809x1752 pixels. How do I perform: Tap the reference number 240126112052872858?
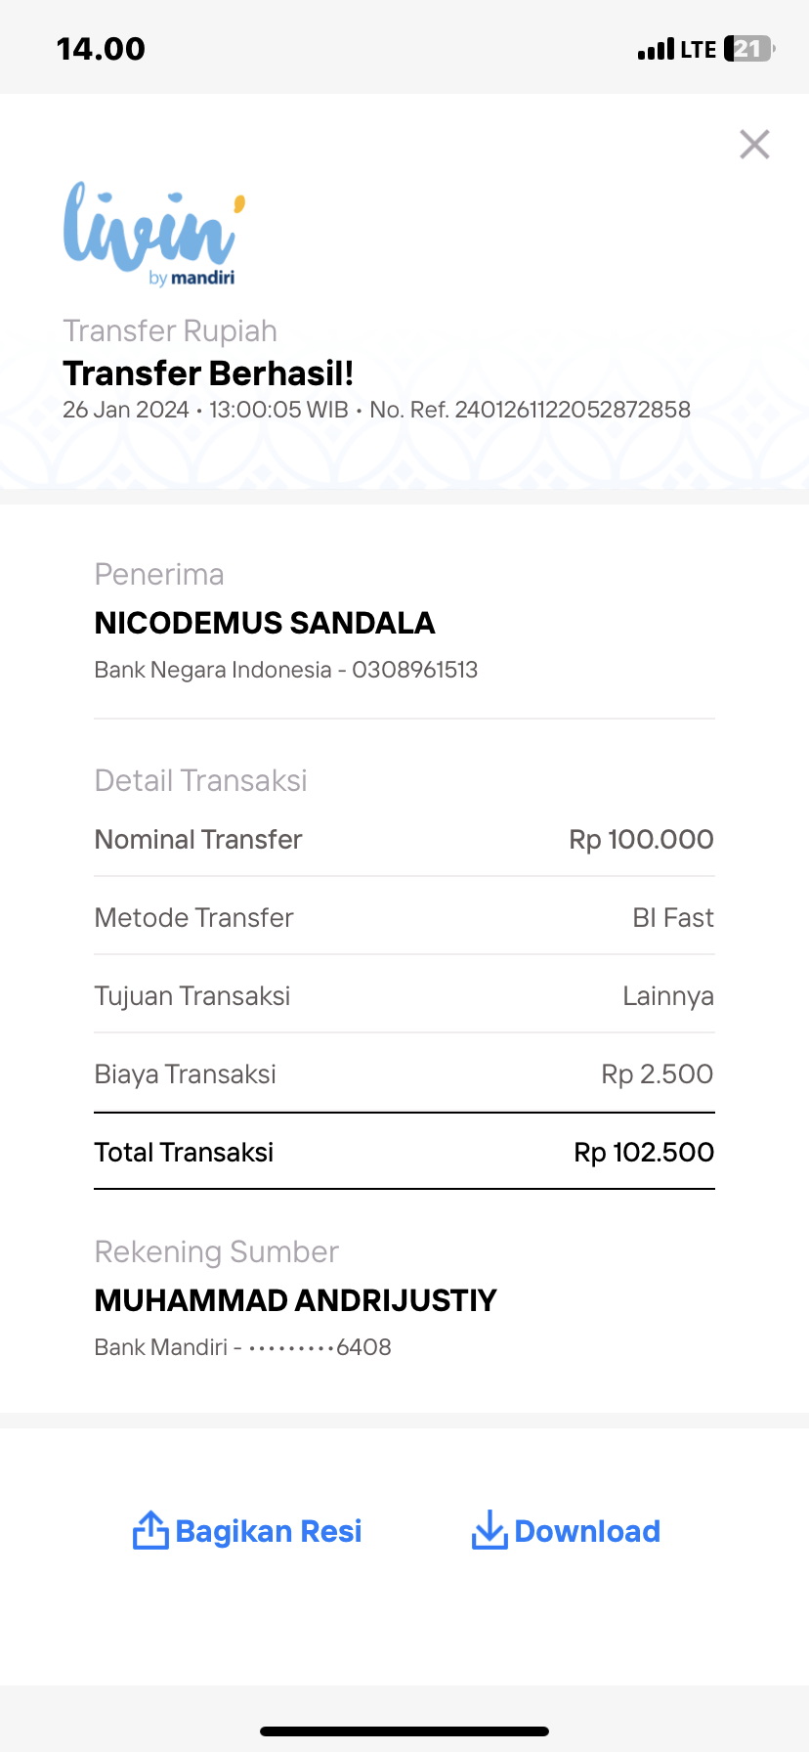click(x=573, y=410)
